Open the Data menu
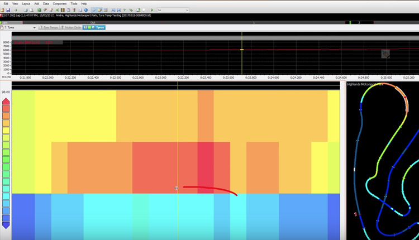 (x=45, y=3)
